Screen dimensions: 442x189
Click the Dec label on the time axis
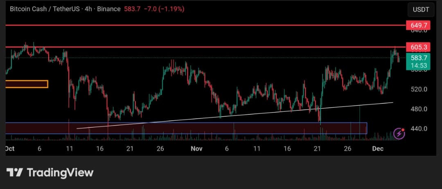click(378, 148)
